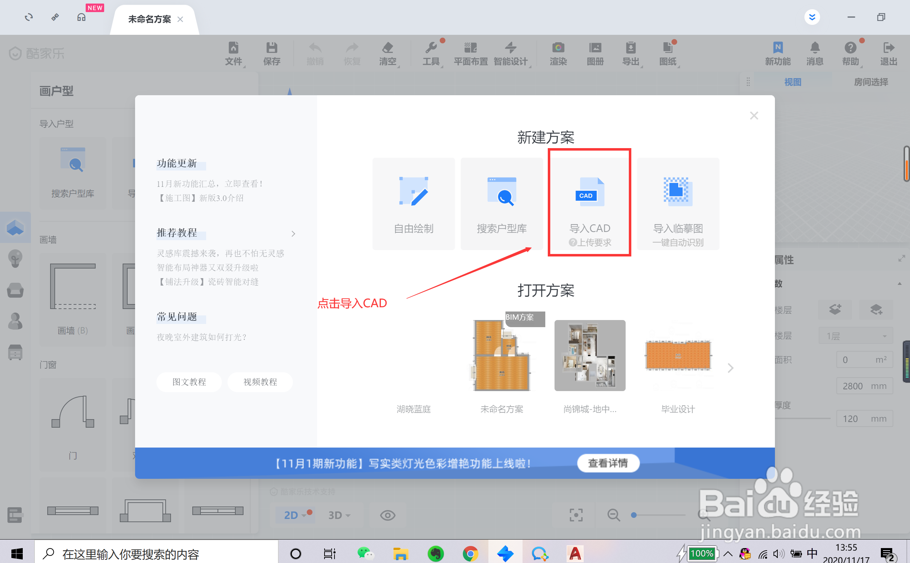
Task: Switch to 2D view mode
Action: point(291,515)
